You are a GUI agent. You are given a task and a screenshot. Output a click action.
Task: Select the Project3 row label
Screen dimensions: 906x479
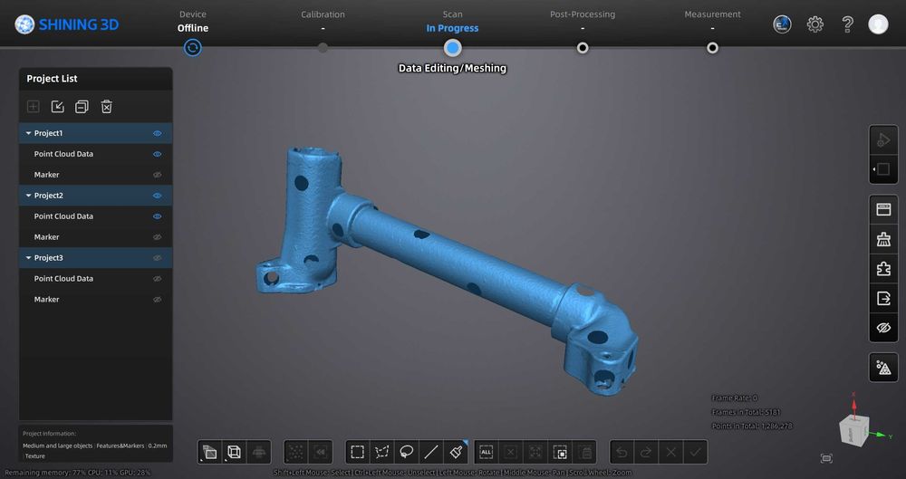tap(49, 258)
